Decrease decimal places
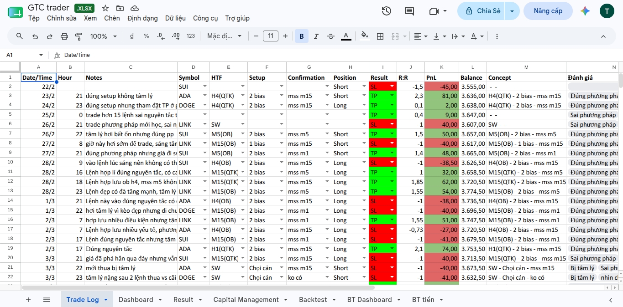The width and height of the screenshot is (623, 307). click(161, 36)
